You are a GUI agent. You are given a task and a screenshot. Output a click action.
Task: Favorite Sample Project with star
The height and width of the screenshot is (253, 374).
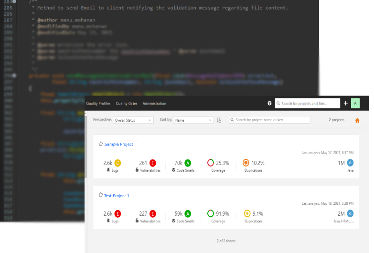click(x=101, y=144)
